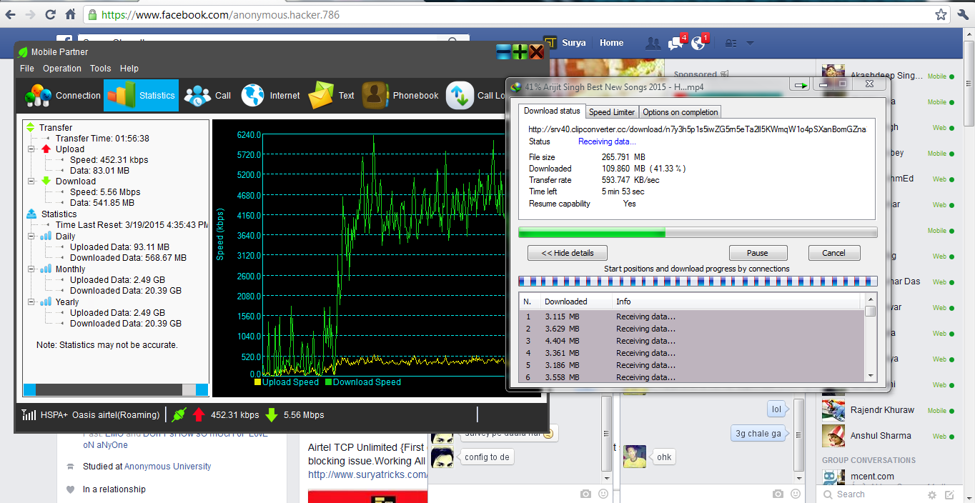
Task: Click the green plug connection status icon
Action: 179,414
